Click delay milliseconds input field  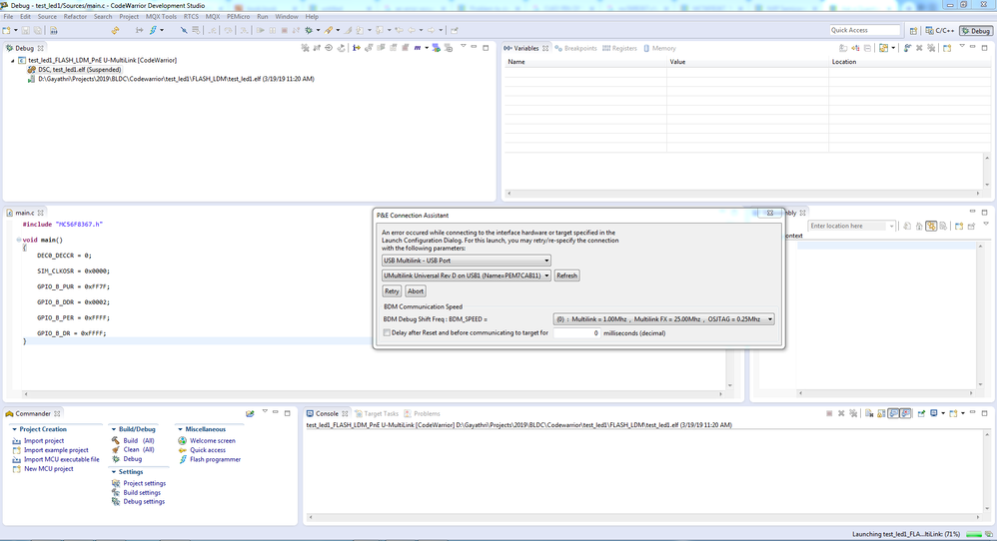click(x=576, y=332)
